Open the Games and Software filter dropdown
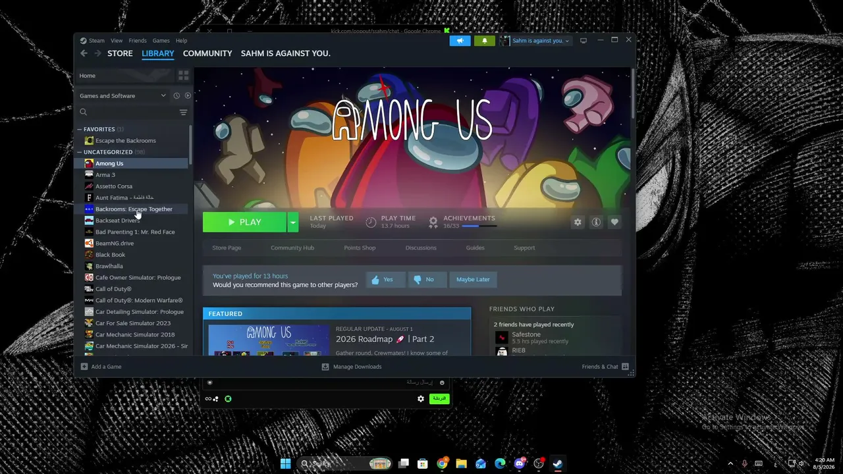The height and width of the screenshot is (474, 843). tap(122, 95)
